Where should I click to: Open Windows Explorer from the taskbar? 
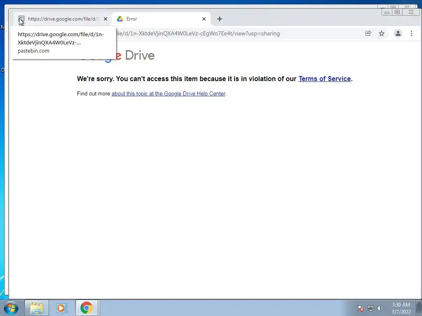[x=37, y=308]
